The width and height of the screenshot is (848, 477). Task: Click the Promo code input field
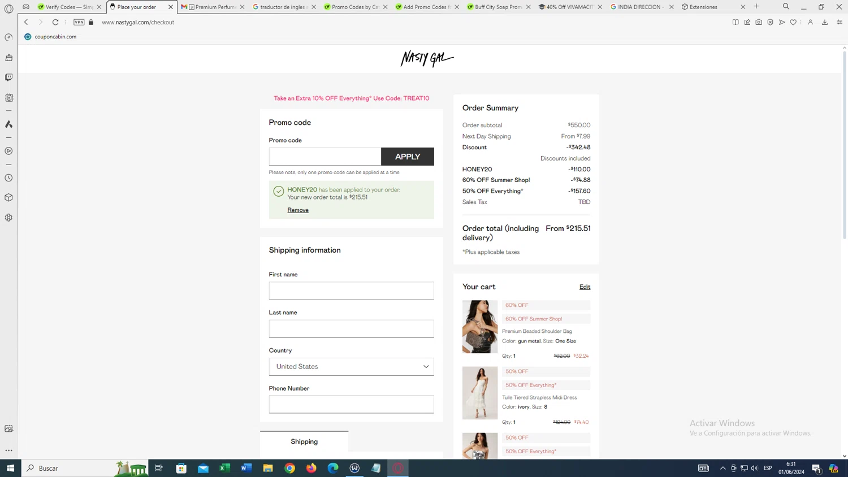(x=325, y=157)
